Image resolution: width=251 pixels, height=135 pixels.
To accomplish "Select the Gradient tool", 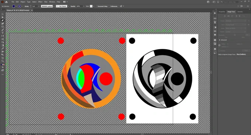I will [3, 45].
